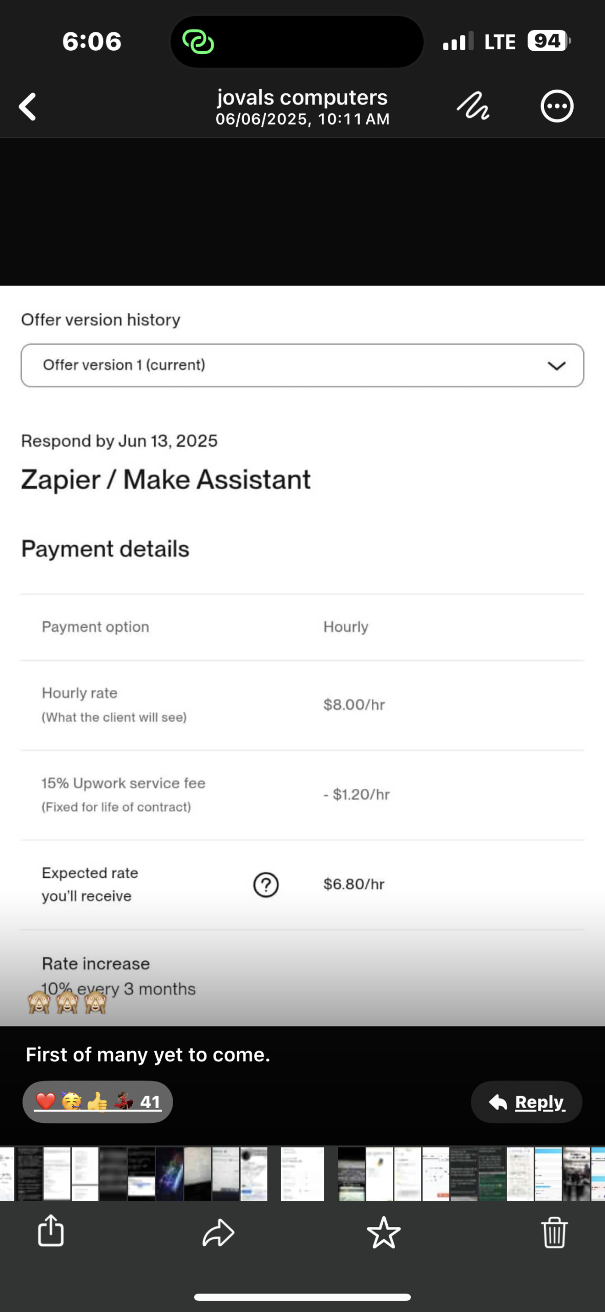Select the highlighted current thumbnail in strip

pos(302,1174)
